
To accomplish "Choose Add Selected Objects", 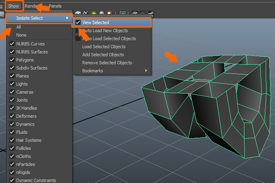I will point(103,55).
